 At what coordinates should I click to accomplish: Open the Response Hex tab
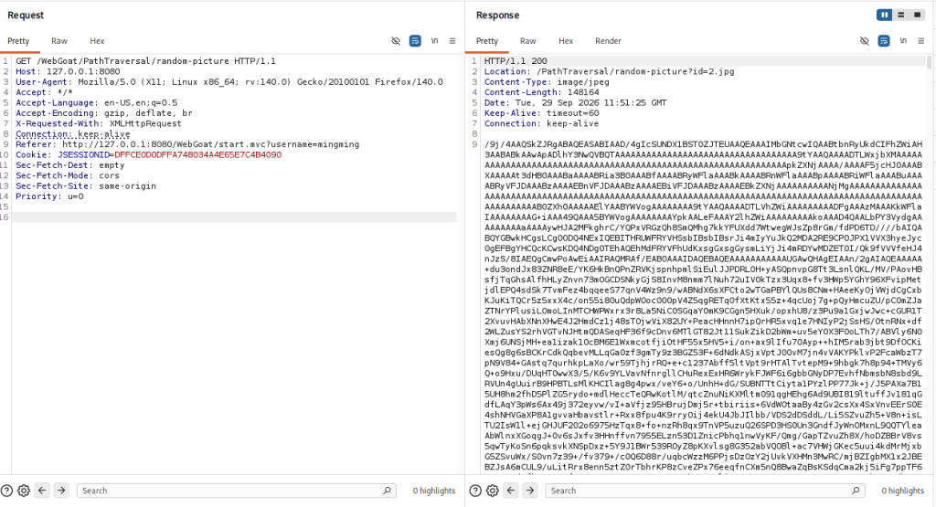566,41
